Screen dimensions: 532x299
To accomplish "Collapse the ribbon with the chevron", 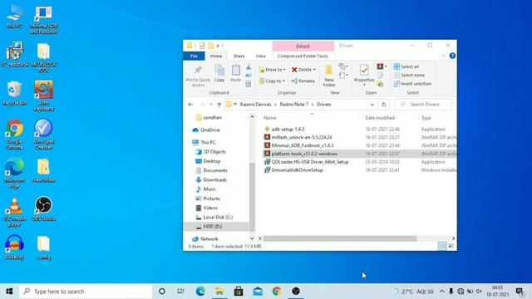I will click(444, 56).
